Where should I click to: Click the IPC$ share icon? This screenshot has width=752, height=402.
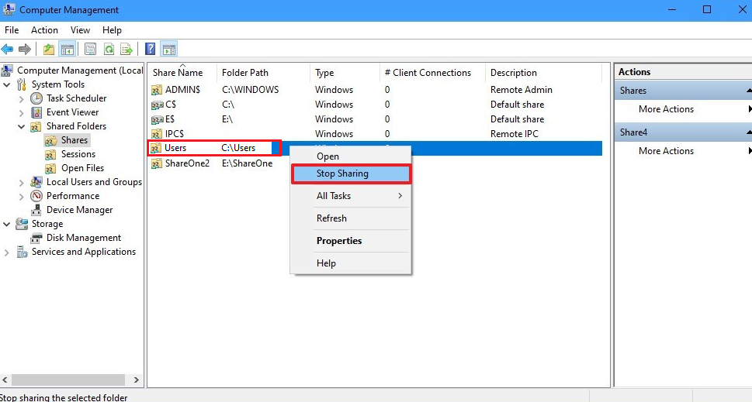[x=156, y=134]
